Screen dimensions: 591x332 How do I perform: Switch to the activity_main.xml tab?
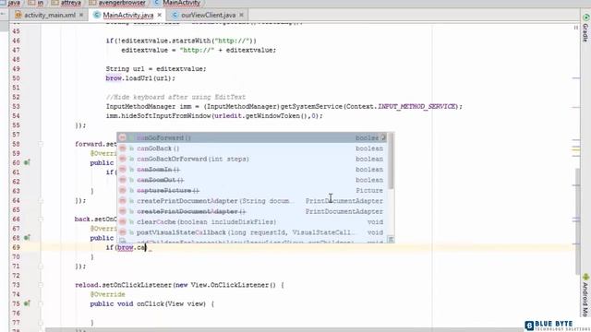pyautogui.click(x=49, y=15)
